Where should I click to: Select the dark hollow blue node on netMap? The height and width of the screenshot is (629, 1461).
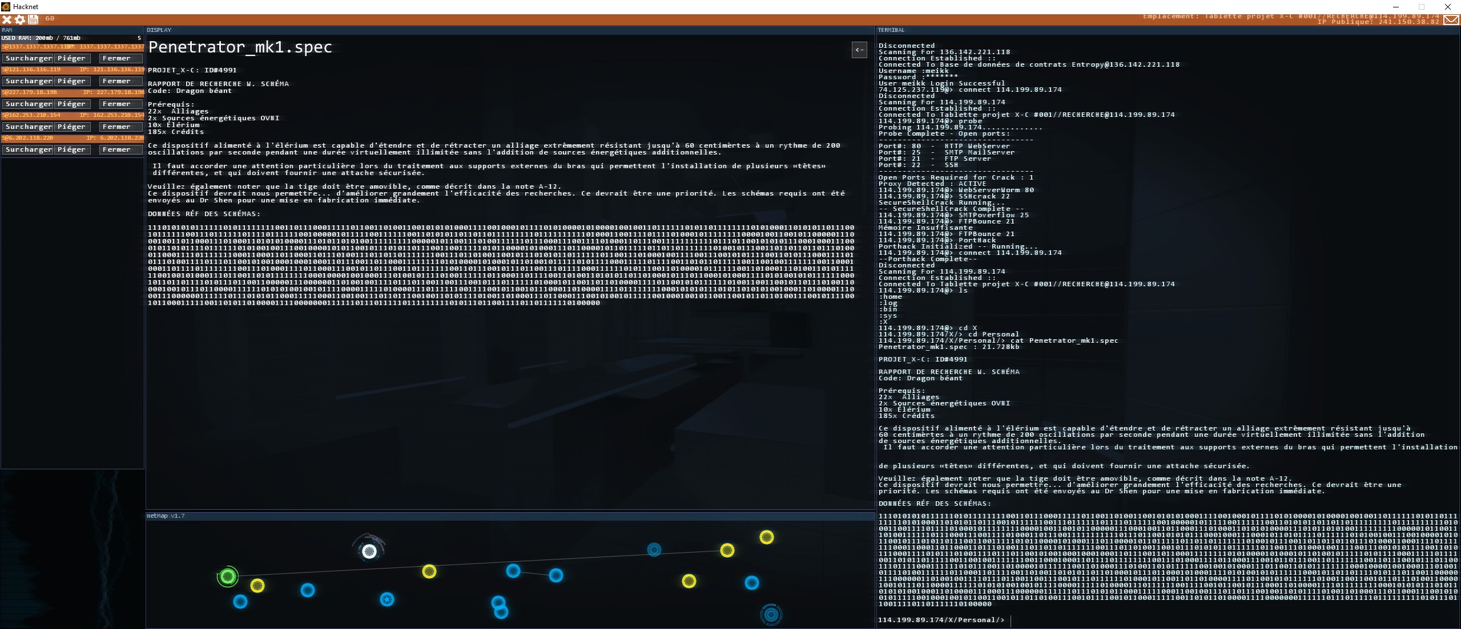(654, 550)
